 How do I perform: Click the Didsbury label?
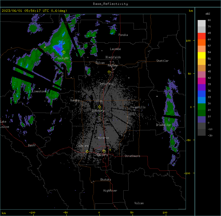coord(98,111)
